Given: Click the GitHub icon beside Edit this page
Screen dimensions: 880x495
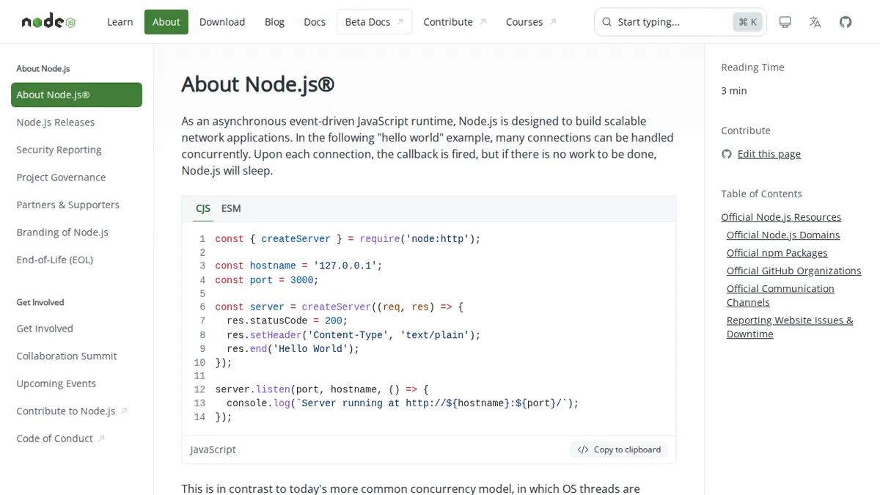Looking at the screenshot, I should click(727, 154).
